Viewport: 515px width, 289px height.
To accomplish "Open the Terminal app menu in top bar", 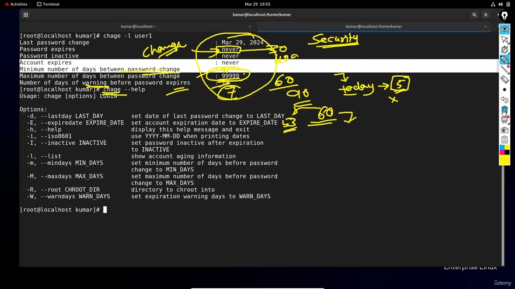I will (x=48, y=4).
